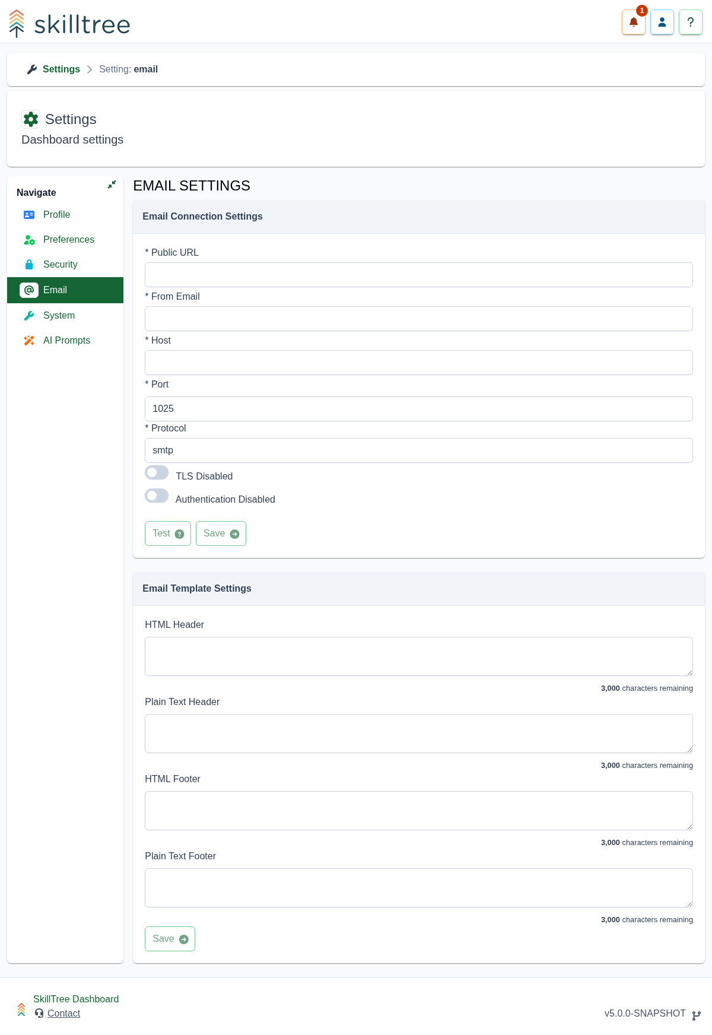This screenshot has height=1035, width=712.
Task: Click the arrow icon on the template Save button
Action: point(184,939)
